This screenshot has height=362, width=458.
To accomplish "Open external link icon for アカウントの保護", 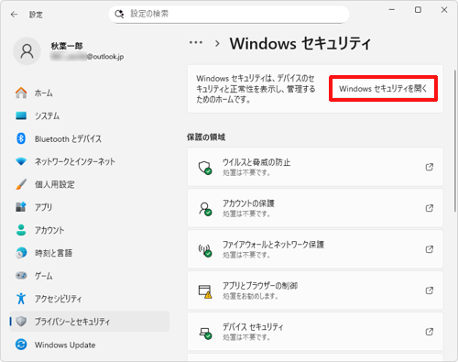I will coord(430,208).
